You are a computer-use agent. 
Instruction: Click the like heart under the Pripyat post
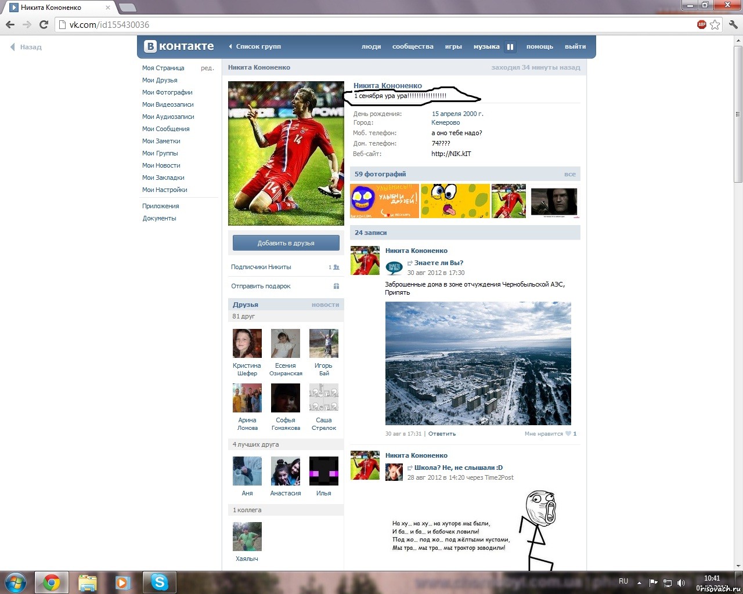(x=568, y=434)
